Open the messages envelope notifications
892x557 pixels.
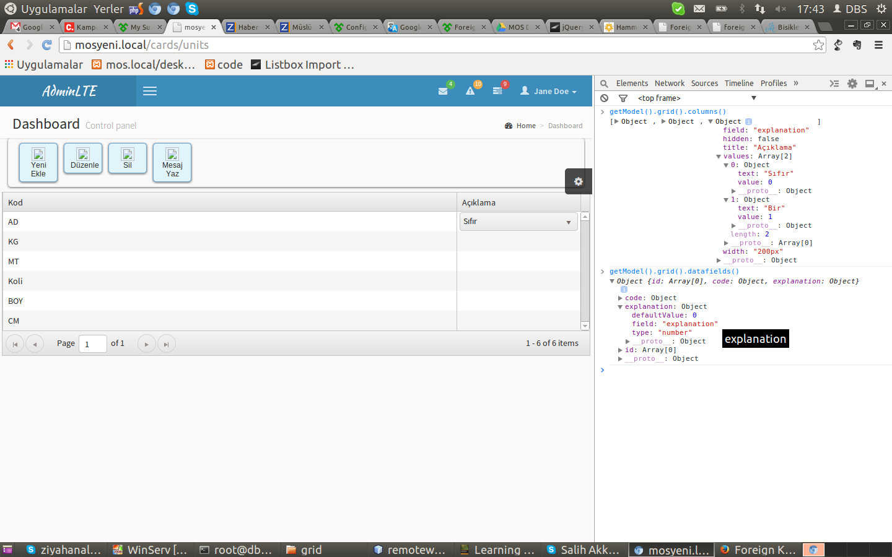point(443,91)
